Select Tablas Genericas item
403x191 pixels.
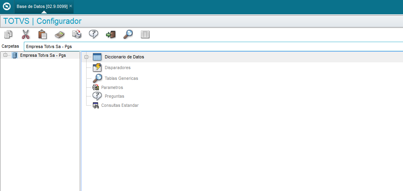coord(121,78)
